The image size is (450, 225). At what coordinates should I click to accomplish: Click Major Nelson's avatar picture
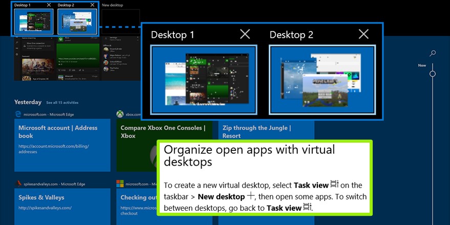(106, 56)
